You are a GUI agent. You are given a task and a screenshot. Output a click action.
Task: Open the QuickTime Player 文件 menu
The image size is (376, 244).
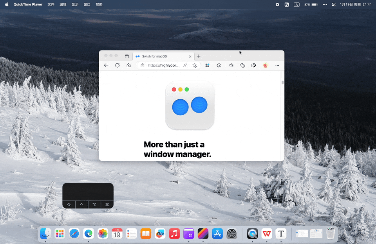51,4
